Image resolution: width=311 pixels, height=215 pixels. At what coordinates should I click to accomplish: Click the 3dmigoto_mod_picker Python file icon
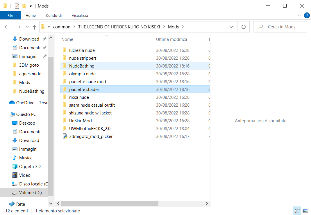[65, 136]
